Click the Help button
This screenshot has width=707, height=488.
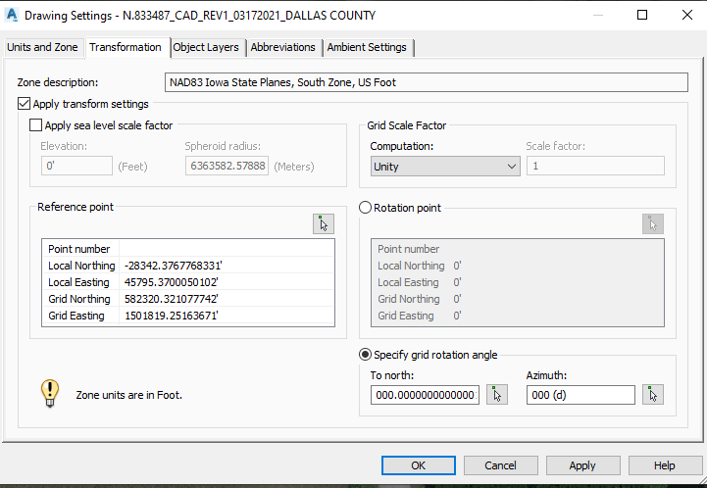665,465
